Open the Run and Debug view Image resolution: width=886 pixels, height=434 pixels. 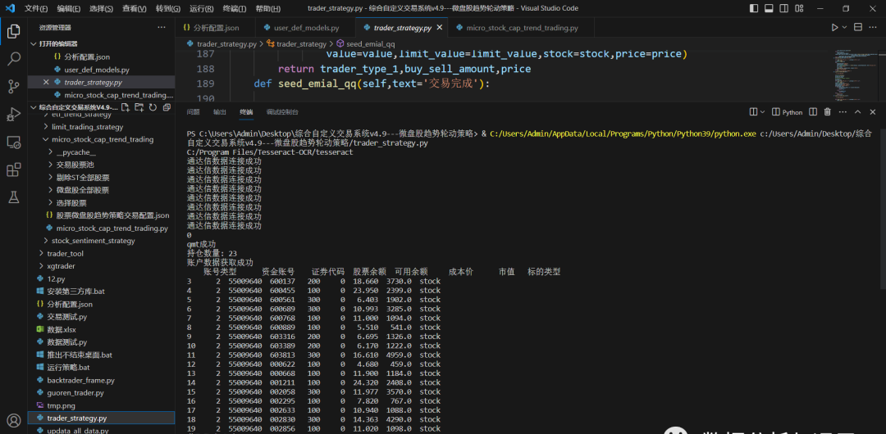[14, 114]
